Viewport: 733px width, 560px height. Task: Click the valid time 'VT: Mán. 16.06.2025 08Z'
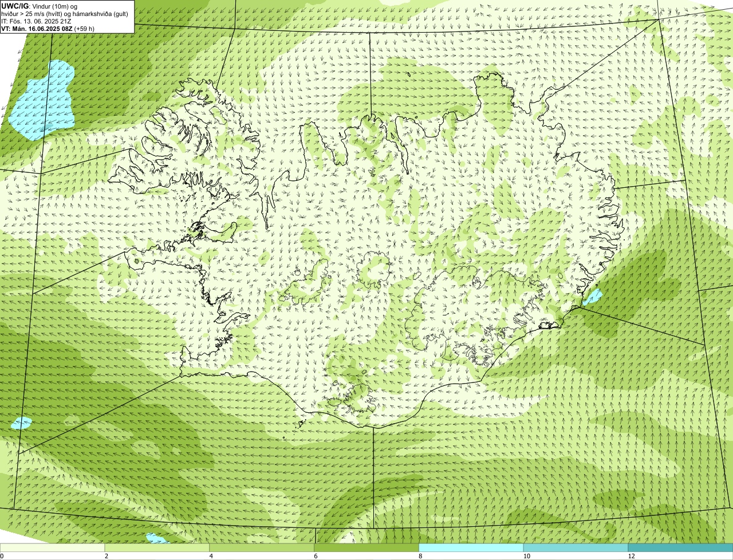click(x=36, y=28)
